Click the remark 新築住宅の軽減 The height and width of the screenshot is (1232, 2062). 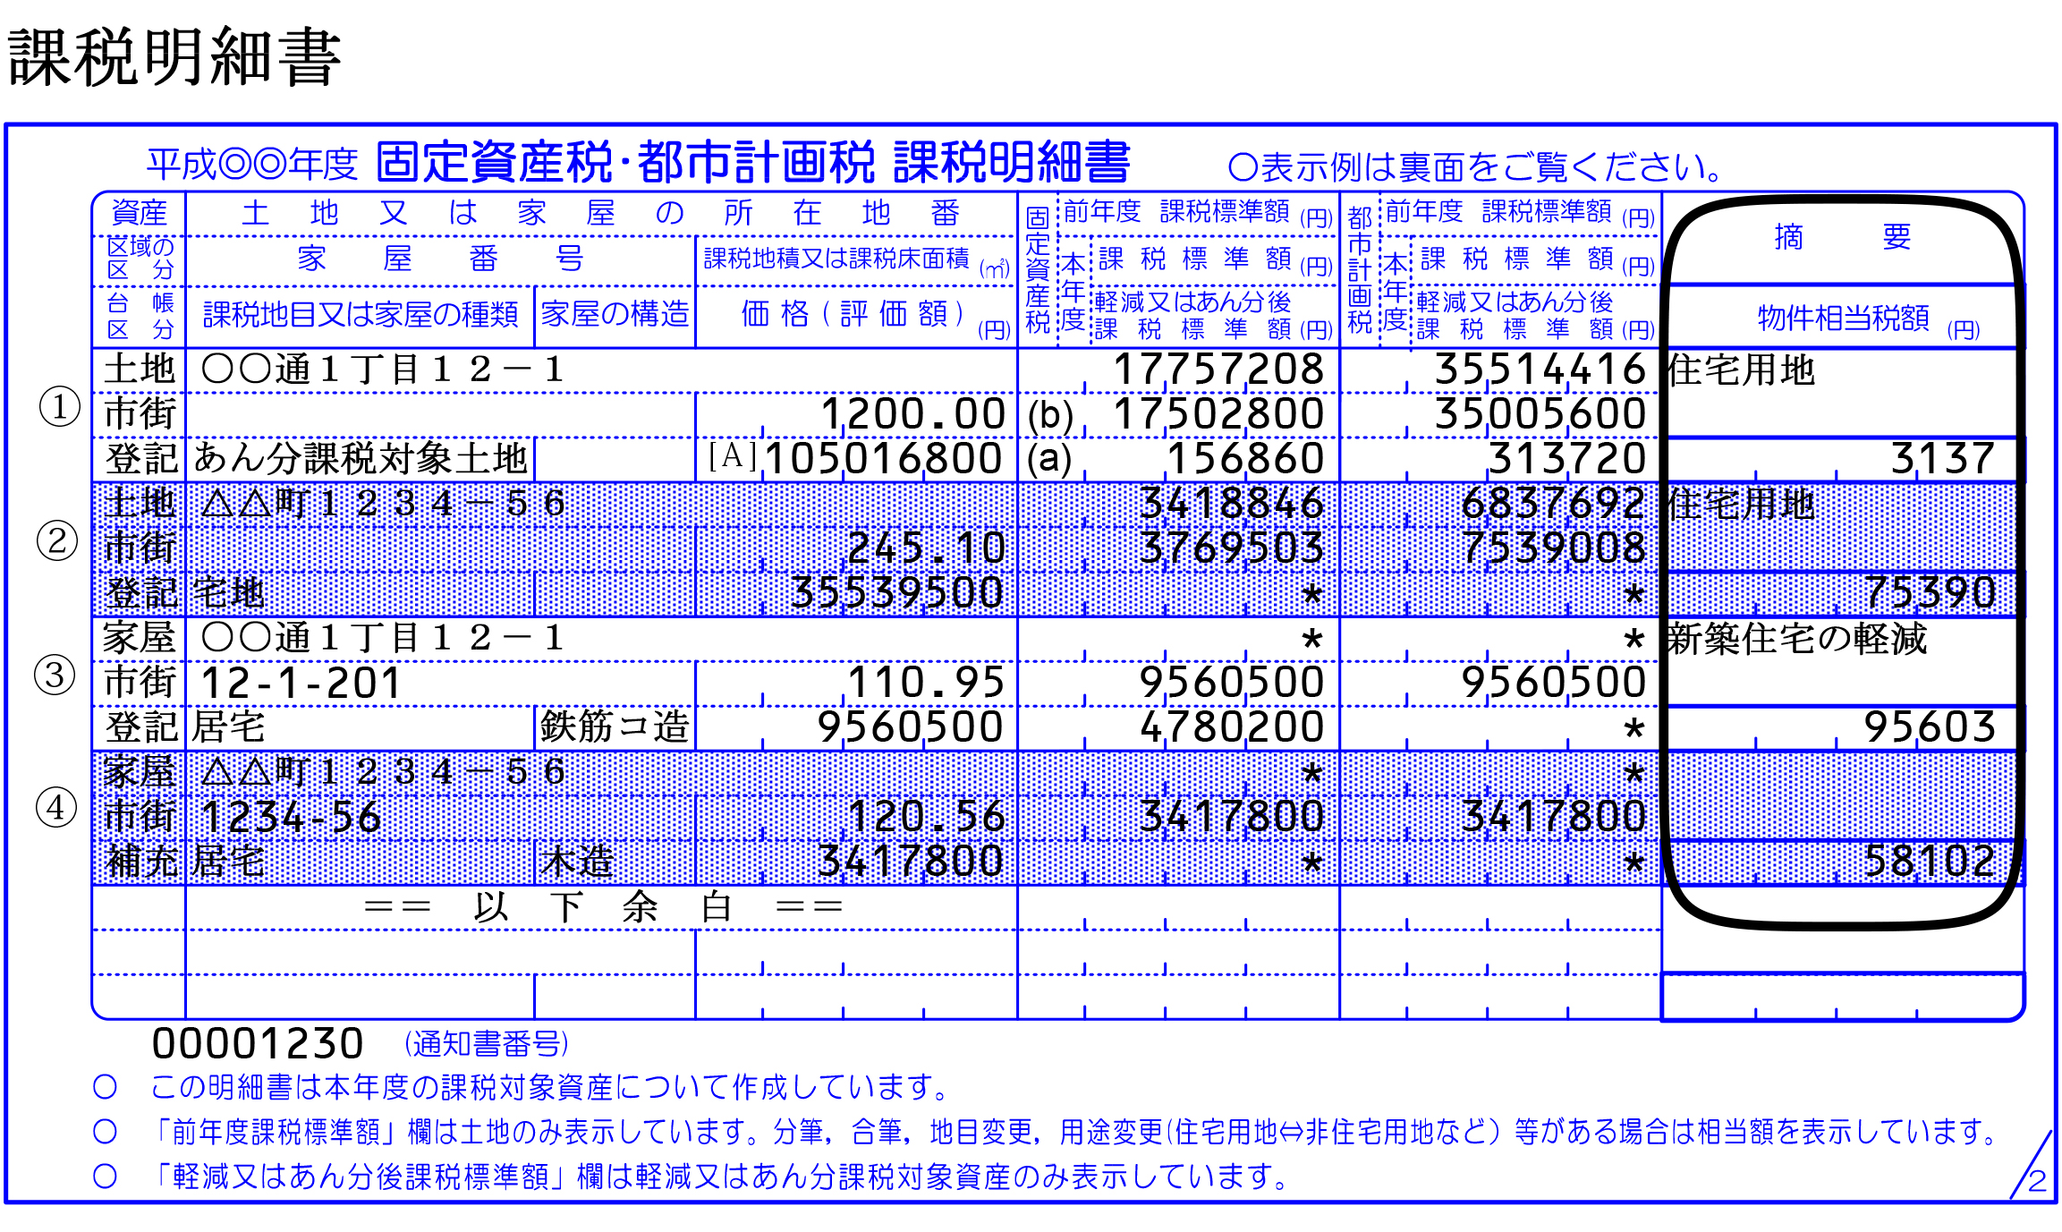[x=1796, y=639]
